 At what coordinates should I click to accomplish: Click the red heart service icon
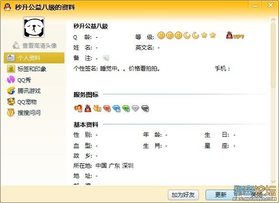point(78,108)
